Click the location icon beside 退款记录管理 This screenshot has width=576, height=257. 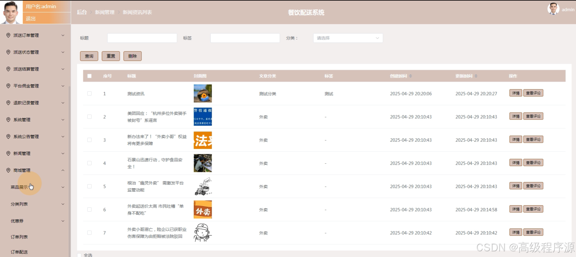[8, 103]
